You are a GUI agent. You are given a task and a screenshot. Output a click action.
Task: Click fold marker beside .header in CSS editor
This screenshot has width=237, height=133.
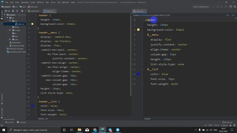pyautogui.click(x=36, y=16)
